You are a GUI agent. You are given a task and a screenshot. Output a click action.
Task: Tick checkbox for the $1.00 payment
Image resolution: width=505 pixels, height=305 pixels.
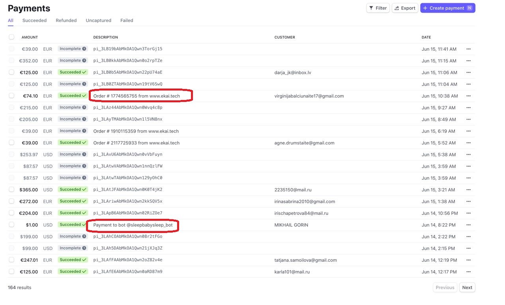(11, 225)
